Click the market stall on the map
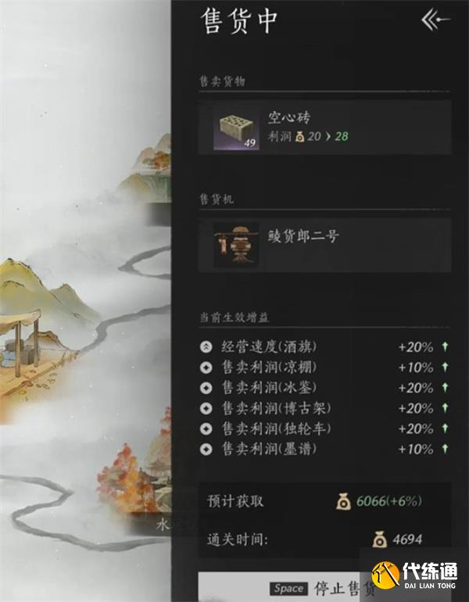The width and height of the screenshot is (469, 602). pos(20,344)
